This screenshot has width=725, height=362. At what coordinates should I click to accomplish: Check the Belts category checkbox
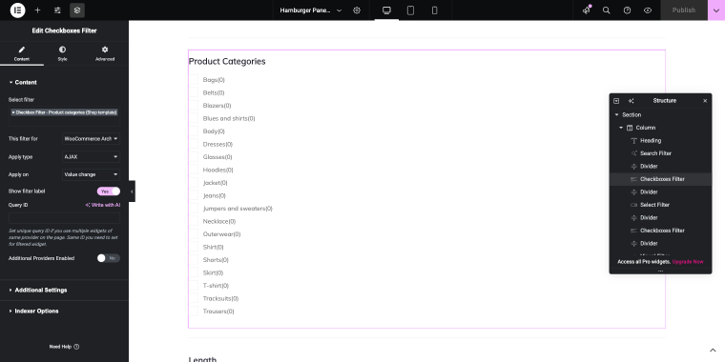pyautogui.click(x=194, y=92)
